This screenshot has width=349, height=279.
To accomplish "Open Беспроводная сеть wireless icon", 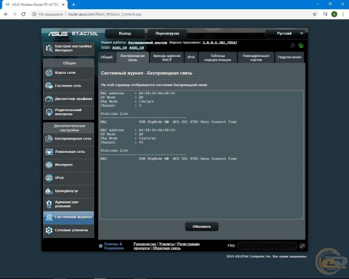I will [x=49, y=138].
